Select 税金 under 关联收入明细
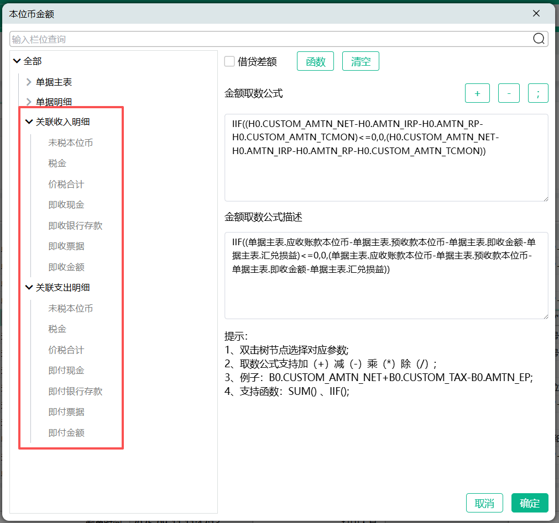The height and width of the screenshot is (523, 559). 58,163
